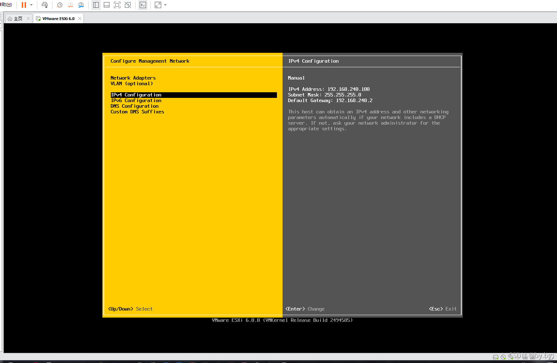Toggle the library sidebar panel icon
This screenshot has width=557, height=363.
tap(96, 5)
